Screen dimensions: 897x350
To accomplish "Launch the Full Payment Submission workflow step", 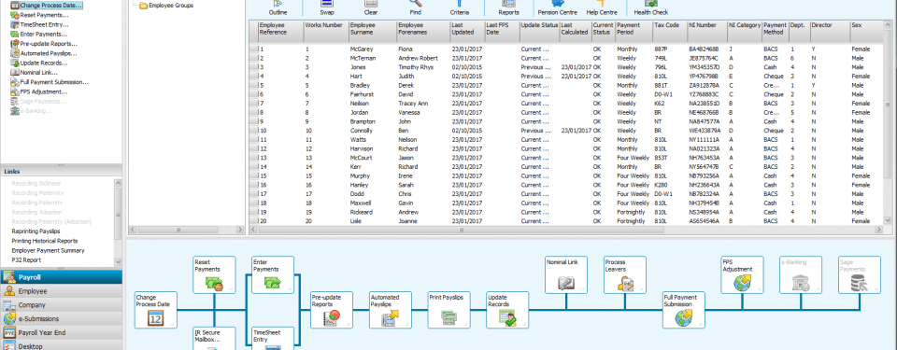I will point(684,310).
